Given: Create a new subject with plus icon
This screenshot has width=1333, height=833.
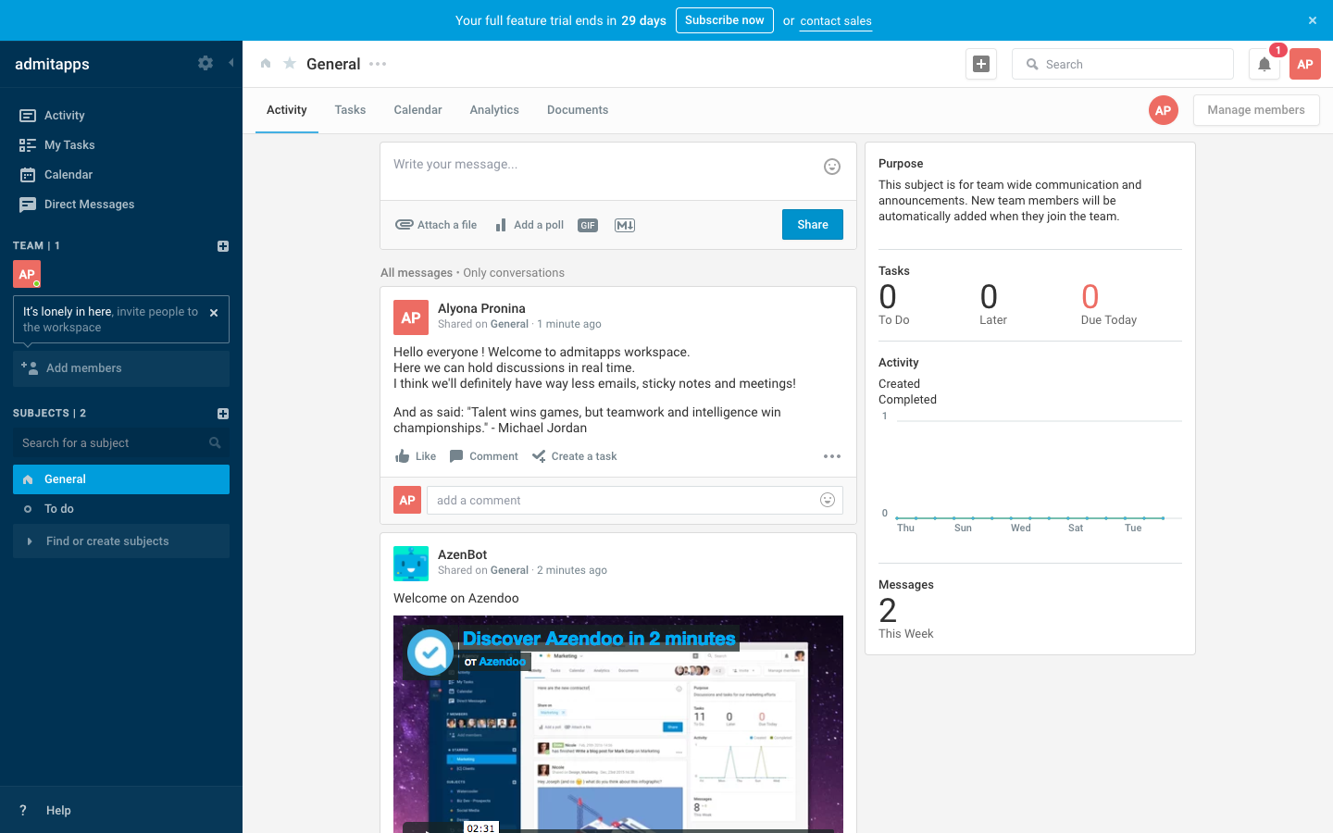Looking at the screenshot, I should (x=223, y=414).
